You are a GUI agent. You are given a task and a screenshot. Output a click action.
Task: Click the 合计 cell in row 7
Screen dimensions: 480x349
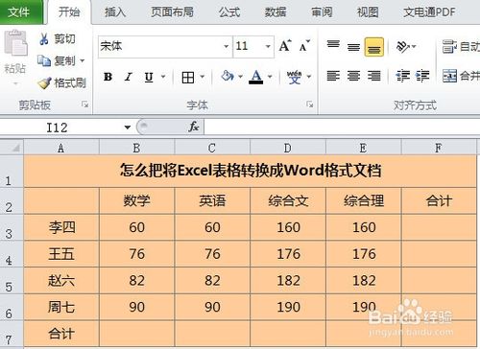tap(61, 334)
